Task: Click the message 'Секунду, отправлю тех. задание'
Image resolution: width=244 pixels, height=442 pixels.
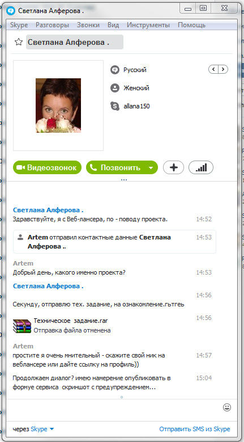Action: (x=99, y=305)
